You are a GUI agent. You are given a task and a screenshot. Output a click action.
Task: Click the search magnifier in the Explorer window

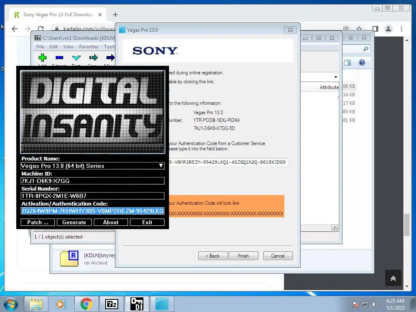[x=366, y=49]
